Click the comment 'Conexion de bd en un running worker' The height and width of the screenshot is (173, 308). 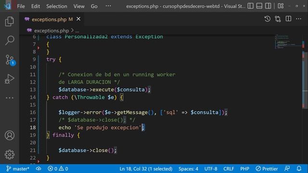(121, 74)
